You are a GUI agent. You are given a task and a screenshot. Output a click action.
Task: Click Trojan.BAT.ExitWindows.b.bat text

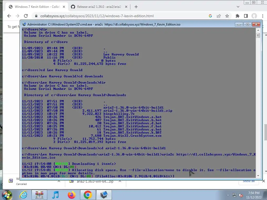[x=132, y=120]
